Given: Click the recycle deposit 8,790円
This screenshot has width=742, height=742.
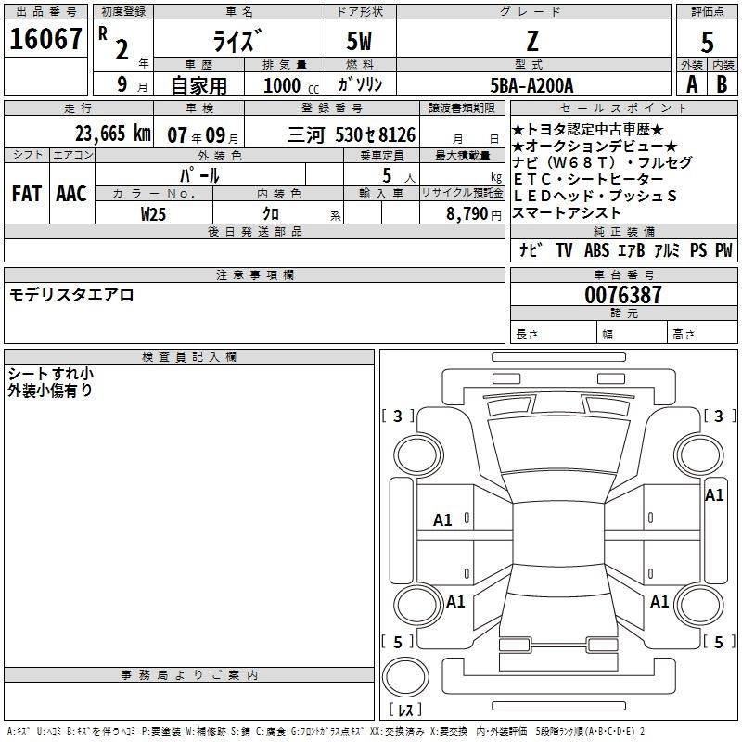Looking at the screenshot, I should (474, 214).
